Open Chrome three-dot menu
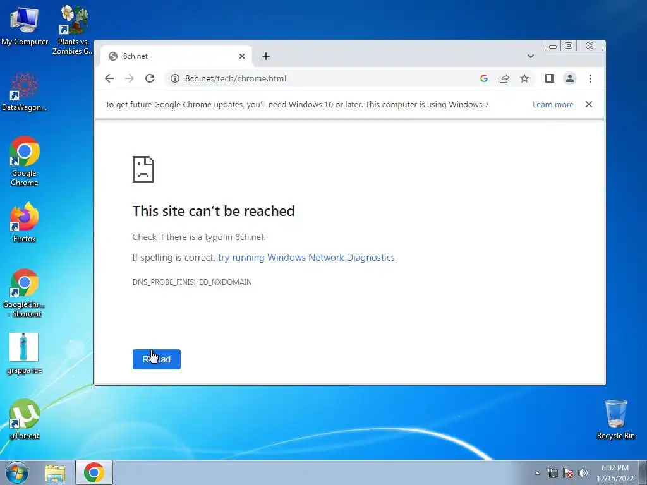The image size is (647, 485). (591, 78)
